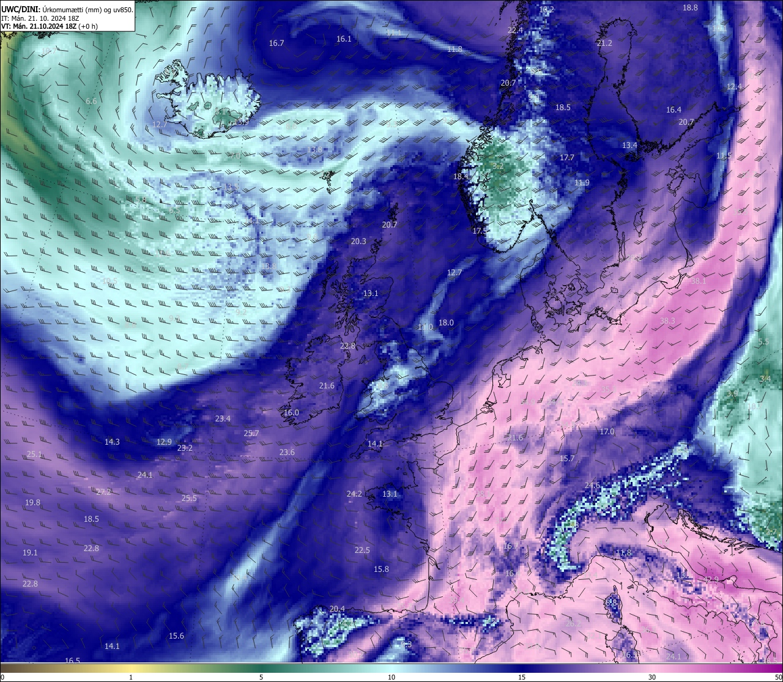The width and height of the screenshot is (783, 682).
Task: Click the 6.6 value west of Iceland
Action: click(x=91, y=101)
